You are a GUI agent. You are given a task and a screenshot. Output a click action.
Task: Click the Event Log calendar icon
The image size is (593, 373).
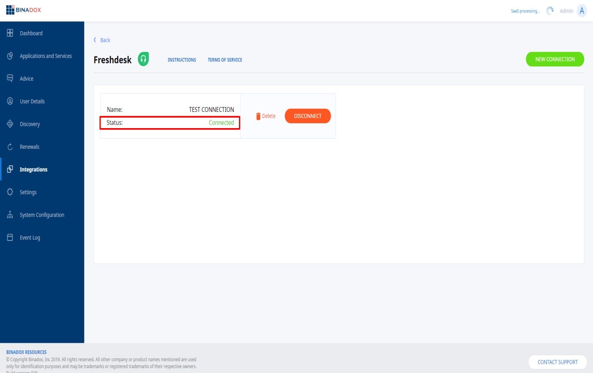click(10, 238)
